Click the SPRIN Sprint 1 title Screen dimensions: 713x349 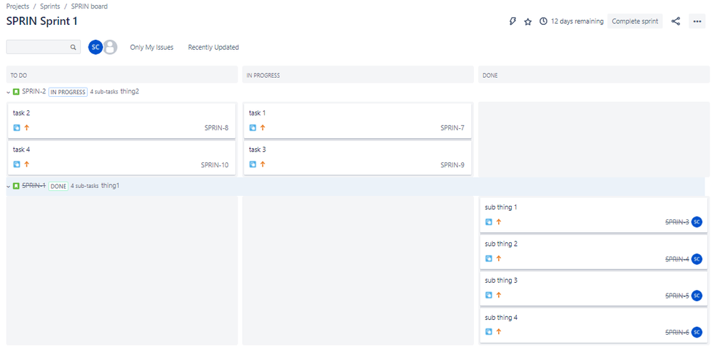pyautogui.click(x=42, y=21)
